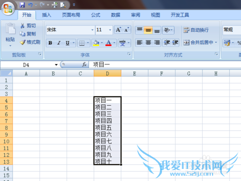Open print preview from quick access toolbar
The height and width of the screenshot is (181, 241).
coord(63,5)
